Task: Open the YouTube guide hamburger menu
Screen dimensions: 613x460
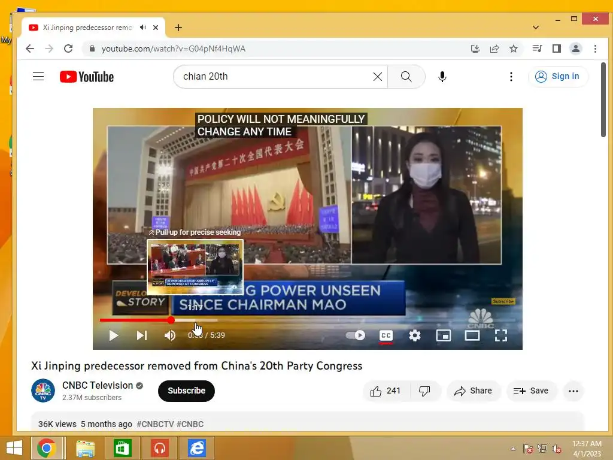Action: click(38, 76)
